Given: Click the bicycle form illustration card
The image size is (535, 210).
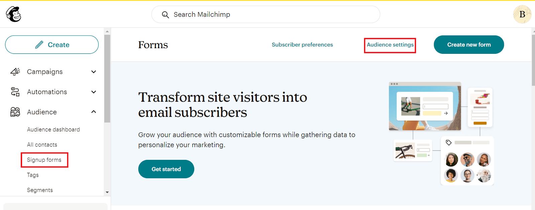Looking at the screenshot, I should pyautogui.click(x=413, y=150).
